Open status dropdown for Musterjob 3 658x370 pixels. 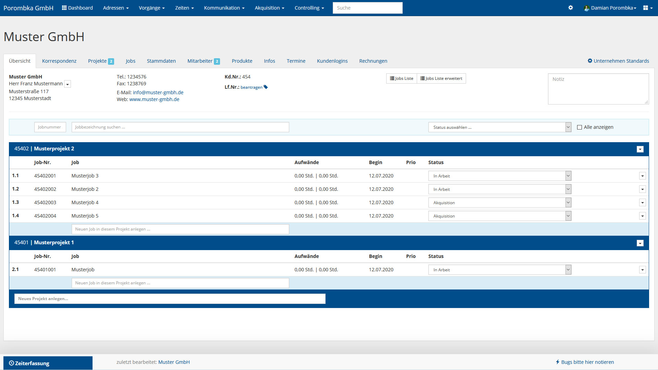(500, 176)
